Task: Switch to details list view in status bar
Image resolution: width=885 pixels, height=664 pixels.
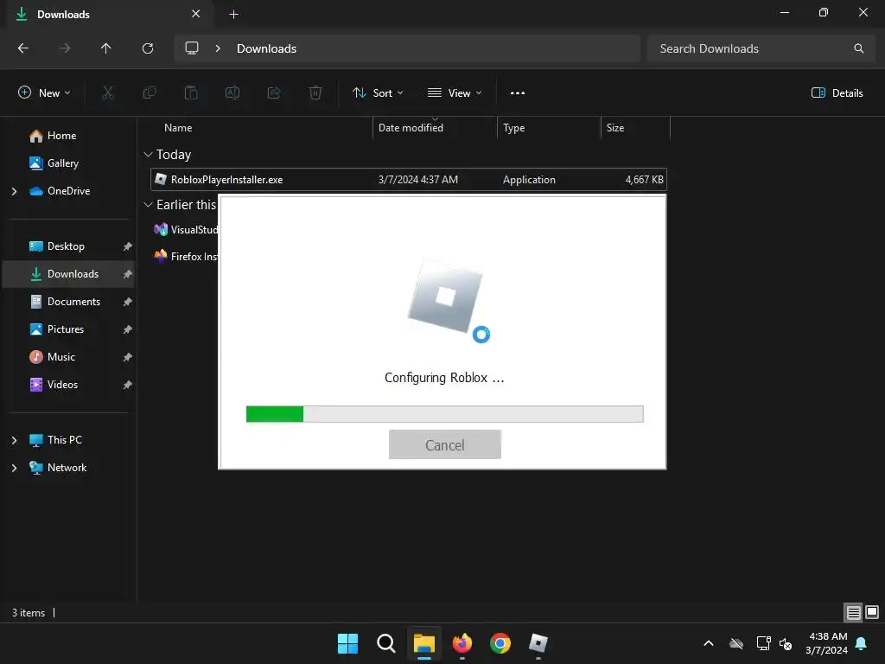Action: pyautogui.click(x=853, y=612)
